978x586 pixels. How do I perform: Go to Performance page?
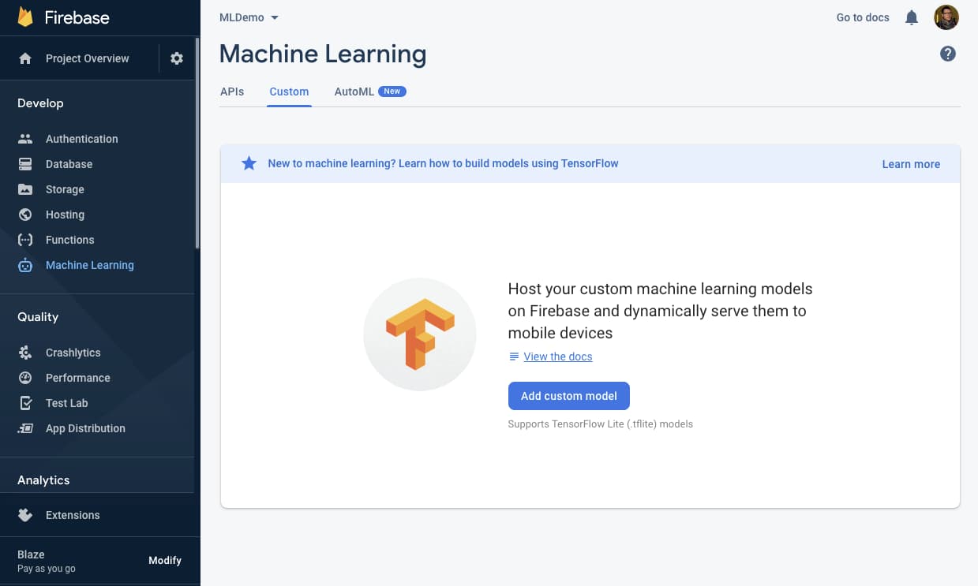(x=78, y=378)
